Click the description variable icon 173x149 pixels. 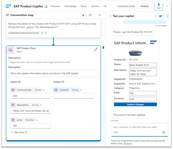point(13,105)
